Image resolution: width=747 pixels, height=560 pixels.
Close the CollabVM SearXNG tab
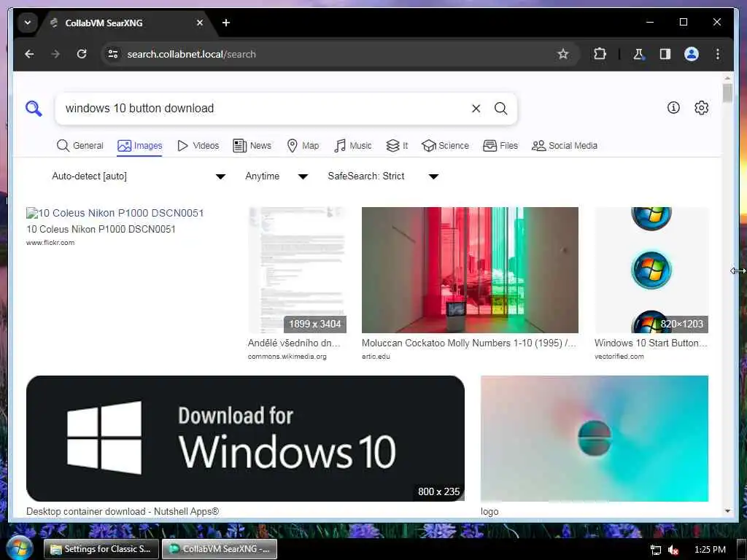tap(200, 23)
